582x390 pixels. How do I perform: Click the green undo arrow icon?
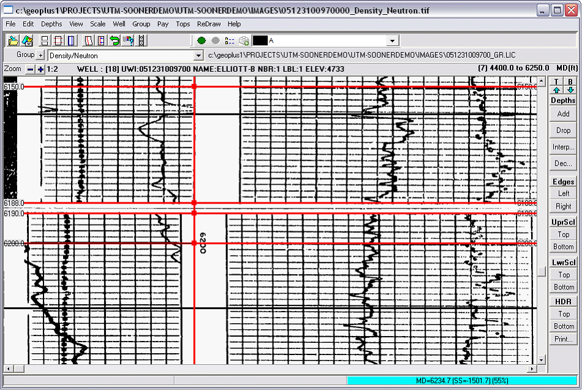coord(115,40)
